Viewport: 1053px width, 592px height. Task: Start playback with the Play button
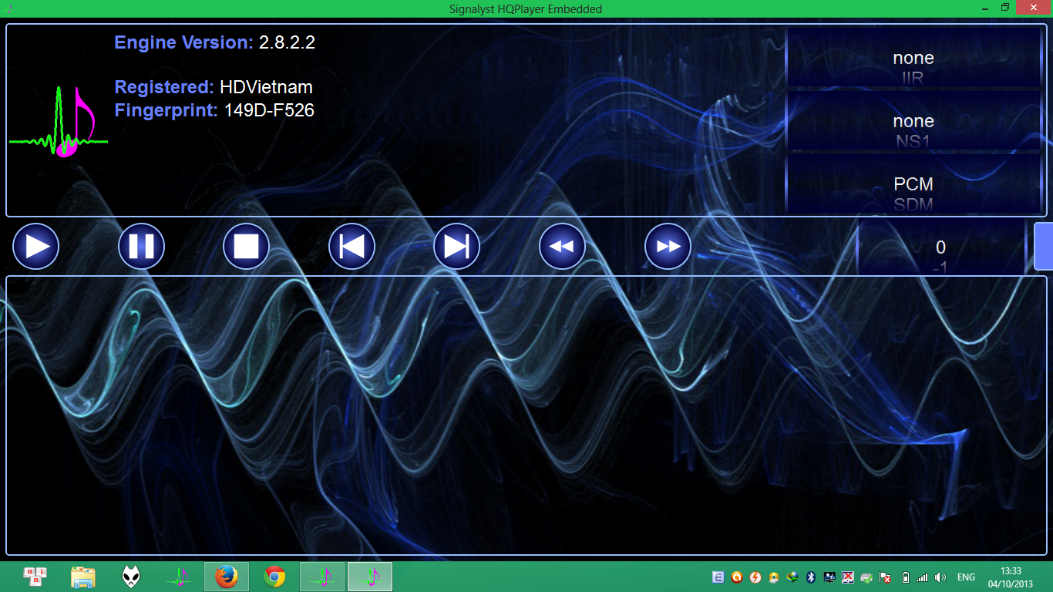coord(36,247)
